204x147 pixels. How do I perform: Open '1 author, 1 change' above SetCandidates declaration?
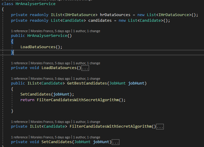point(87,137)
